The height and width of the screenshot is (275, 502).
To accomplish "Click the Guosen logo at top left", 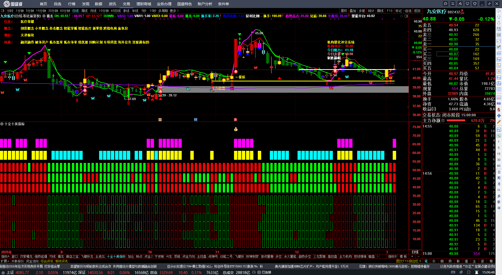I will pyautogui.click(x=13, y=4).
